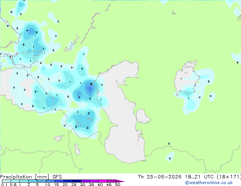This screenshot has height=186, width=241.
Task: Click the over-50 mm arrow tip on legend
Action: tap(121, 181)
